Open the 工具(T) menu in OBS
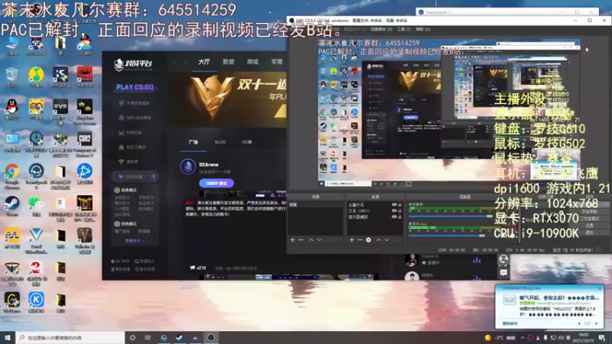 (x=404, y=29)
